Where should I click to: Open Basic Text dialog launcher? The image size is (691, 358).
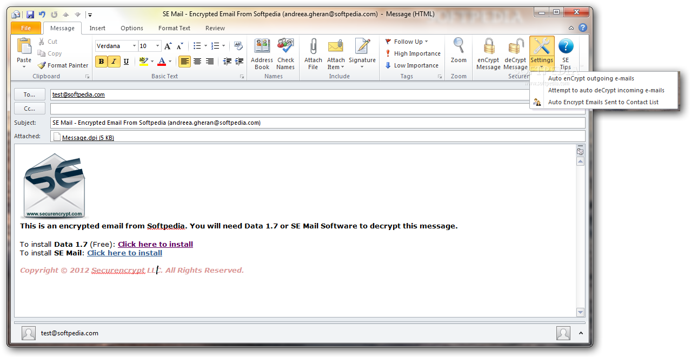(242, 77)
